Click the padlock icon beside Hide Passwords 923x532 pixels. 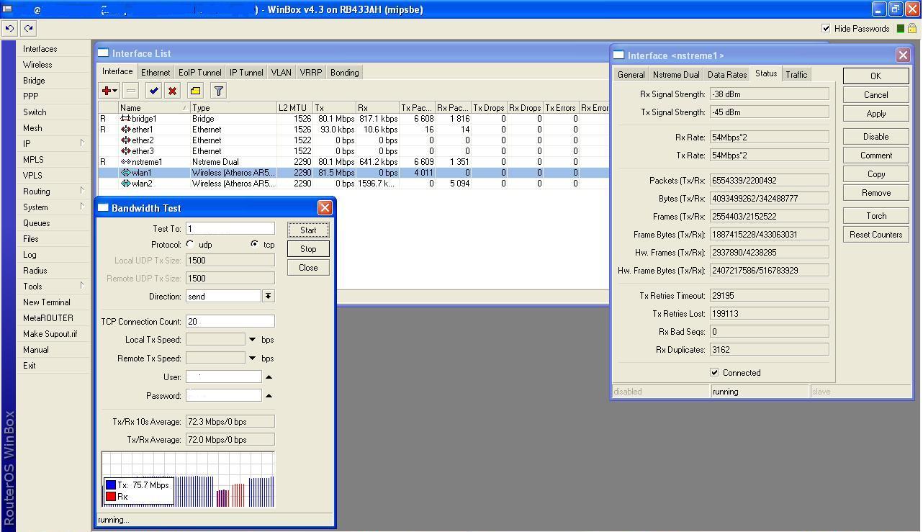coord(912,28)
